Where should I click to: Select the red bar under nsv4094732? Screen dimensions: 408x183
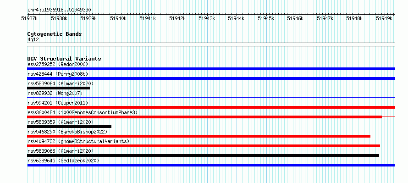(x=204, y=146)
